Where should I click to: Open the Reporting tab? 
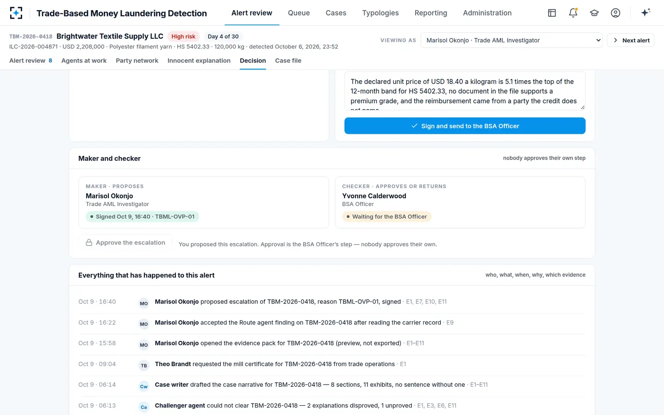click(x=431, y=13)
